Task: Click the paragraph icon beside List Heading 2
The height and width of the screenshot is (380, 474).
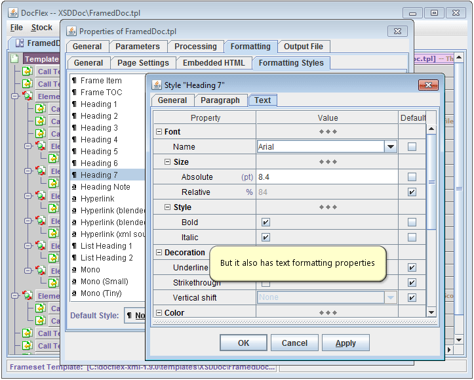Action: pos(74,258)
